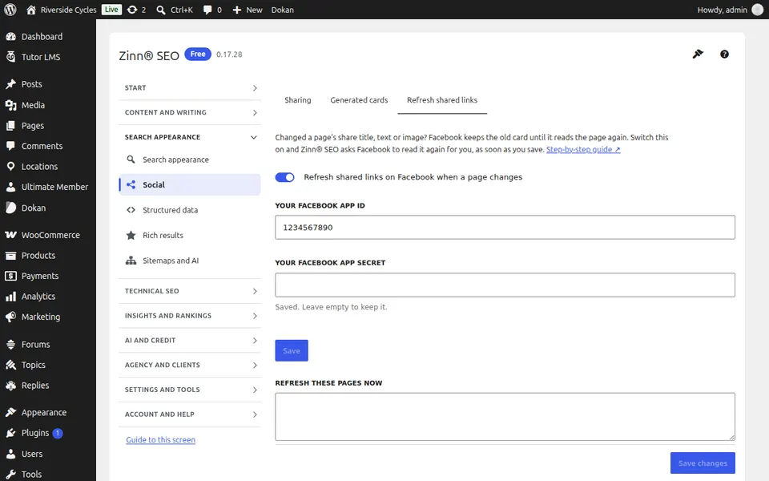769x481 pixels.
Task: Click the Analytics bar chart icon
Action: click(x=10, y=297)
